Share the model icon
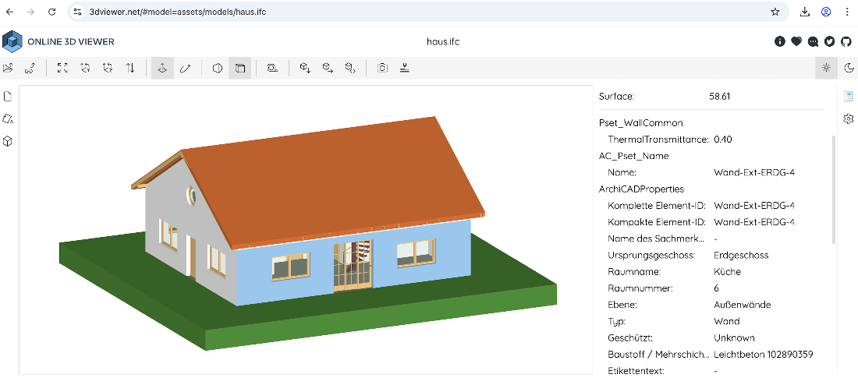Viewport: 858px width, 378px height. pyautogui.click(x=350, y=68)
